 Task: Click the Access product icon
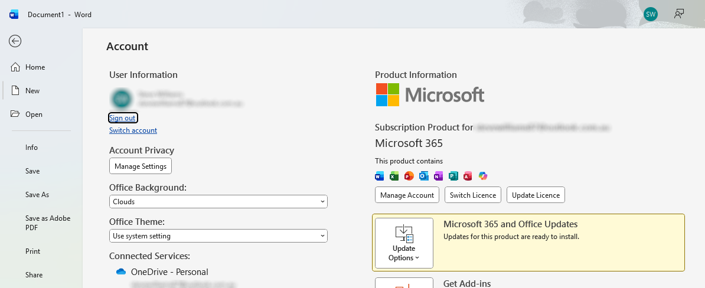tap(468, 176)
